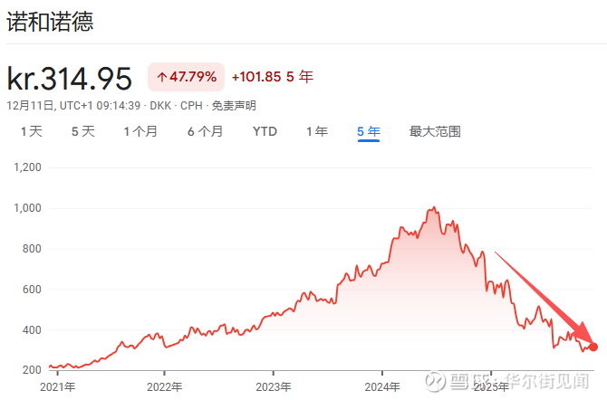The width and height of the screenshot is (607, 400).
Task: Click the 诺和诺德 stock title
Action: 51,22
